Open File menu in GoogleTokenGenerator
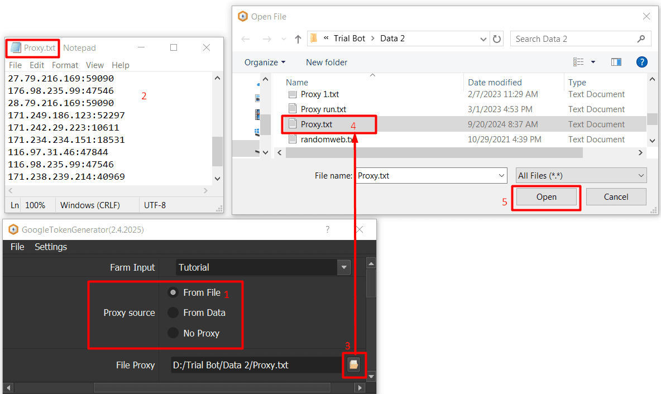661x394 pixels. point(17,247)
